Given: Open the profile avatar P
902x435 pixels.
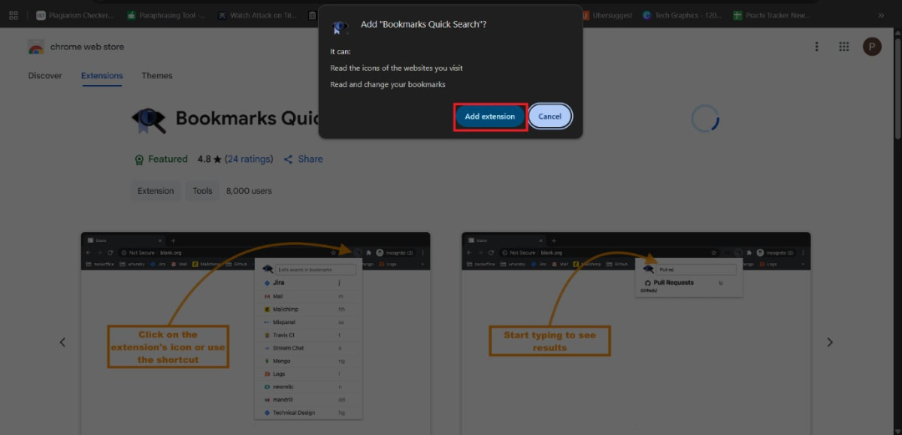Looking at the screenshot, I should click(872, 47).
